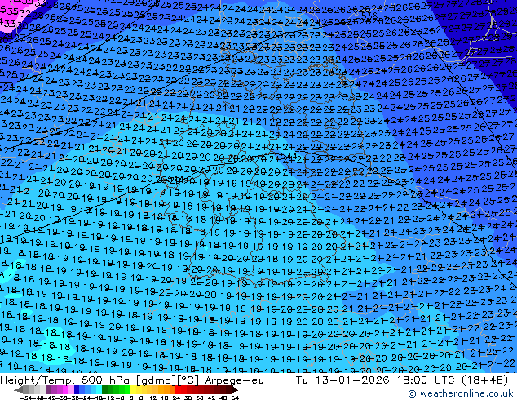Click the 54 legend scale value

coord(235,398)
